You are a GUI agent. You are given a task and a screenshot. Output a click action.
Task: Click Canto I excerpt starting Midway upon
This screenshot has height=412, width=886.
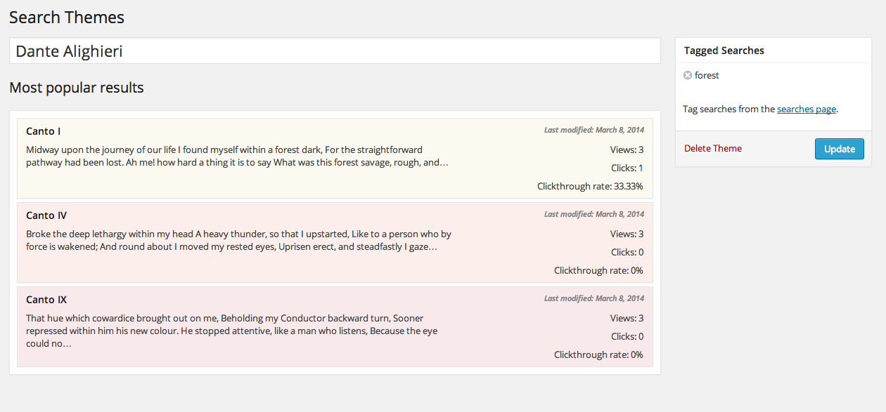pos(237,156)
